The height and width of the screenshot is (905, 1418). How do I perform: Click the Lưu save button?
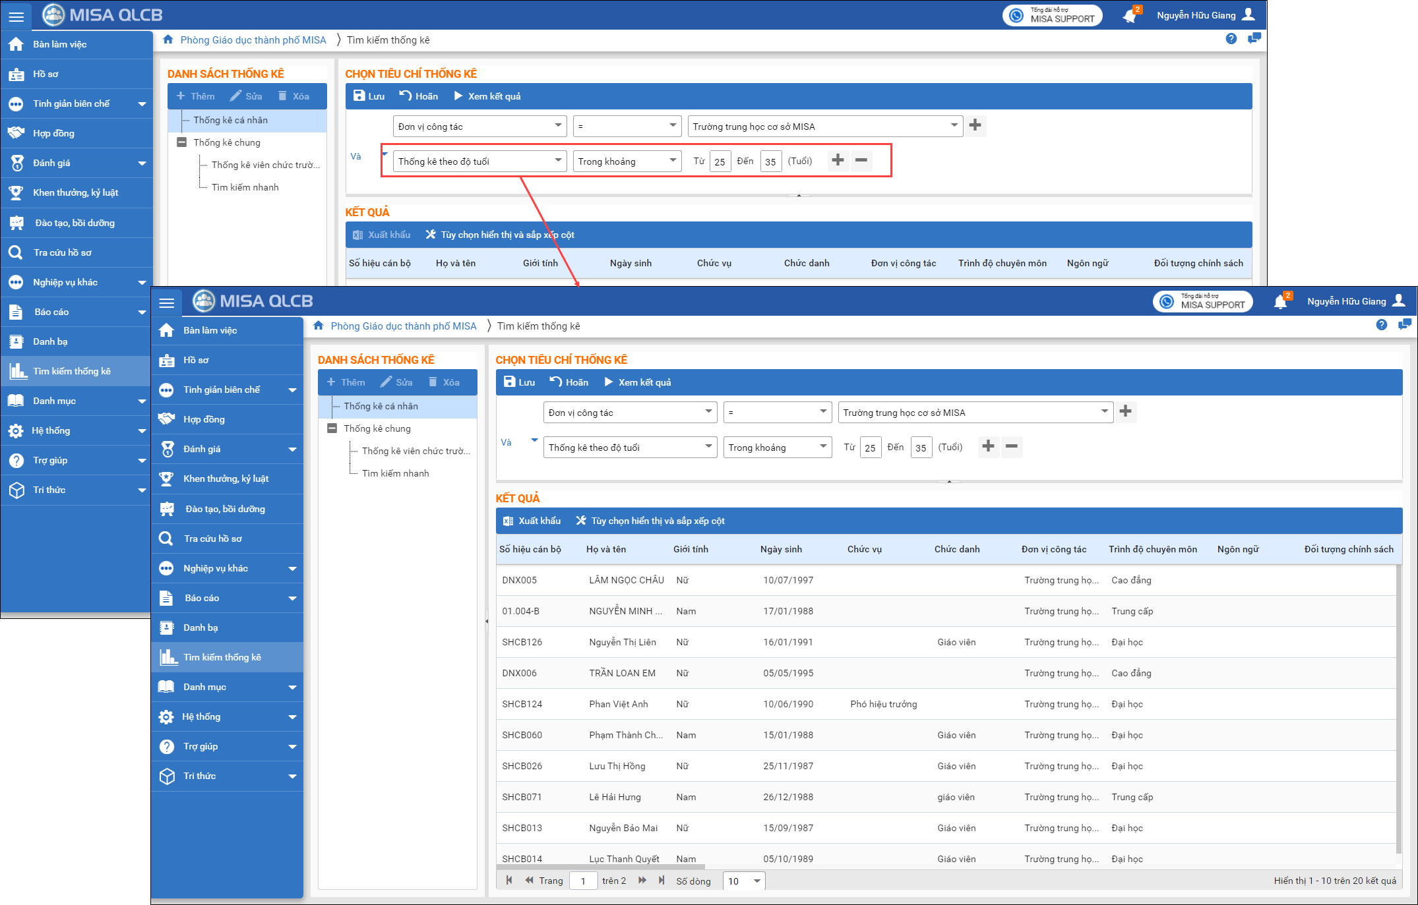click(519, 382)
